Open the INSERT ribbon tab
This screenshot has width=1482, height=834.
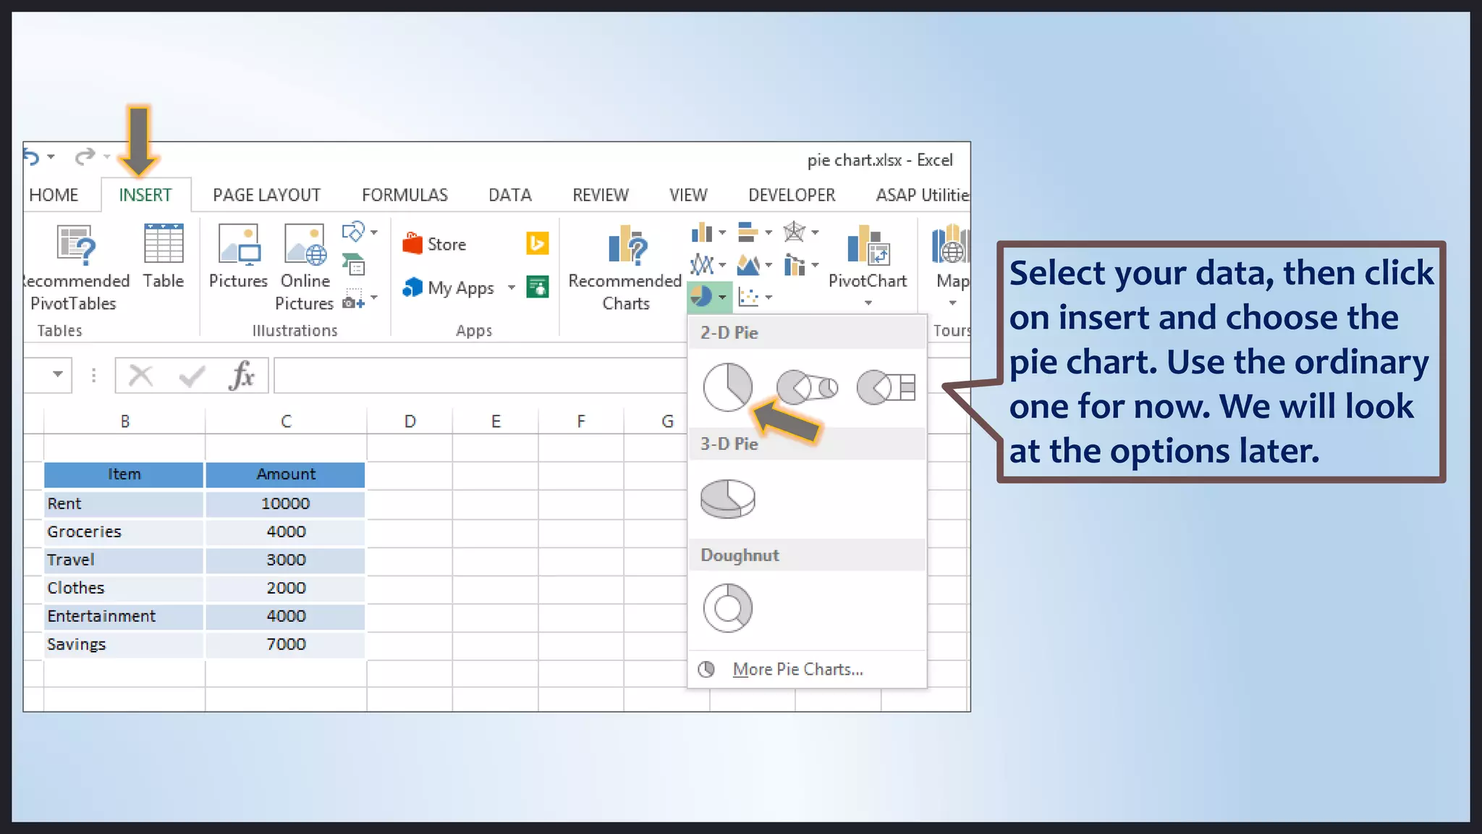point(145,195)
